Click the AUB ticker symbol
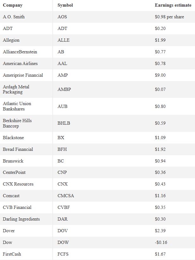Viewport: 195px width, 260px height. tap(62, 106)
